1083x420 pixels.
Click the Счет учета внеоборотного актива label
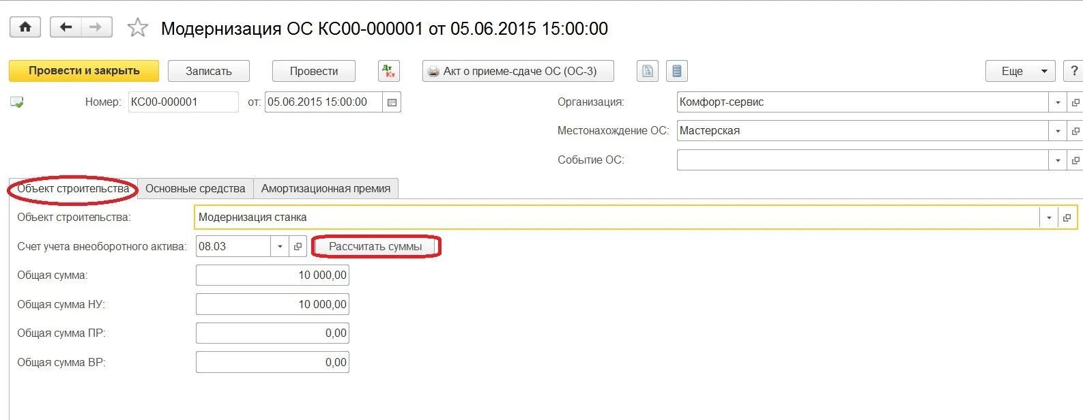coord(102,247)
